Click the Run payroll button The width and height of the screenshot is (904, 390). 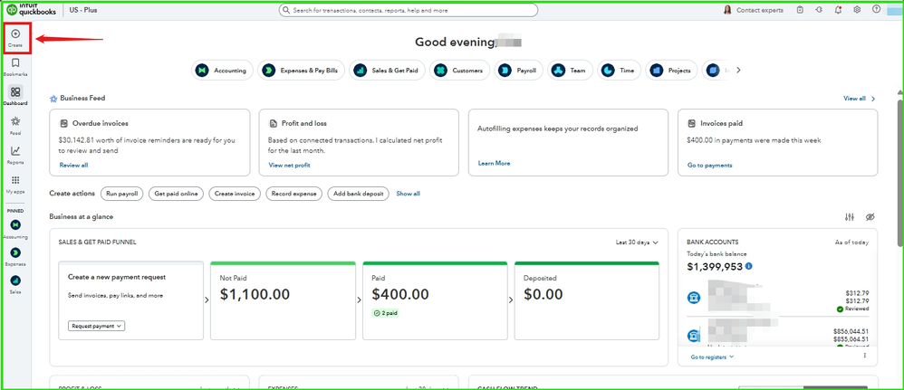121,194
